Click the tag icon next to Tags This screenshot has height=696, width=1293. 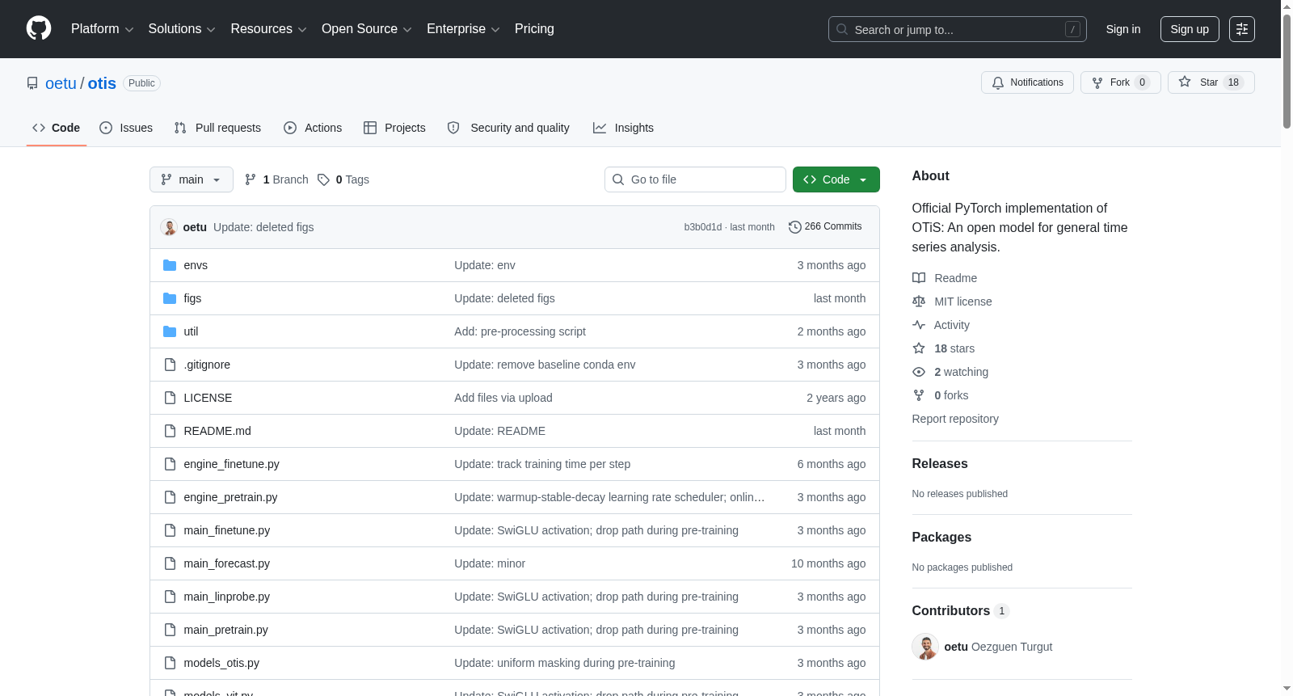tap(323, 179)
